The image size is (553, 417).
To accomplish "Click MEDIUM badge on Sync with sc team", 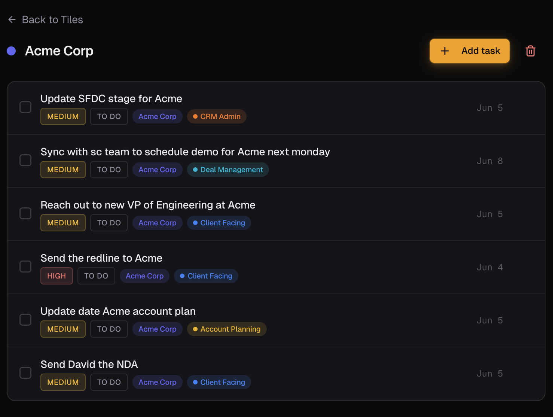I will 63,170.
